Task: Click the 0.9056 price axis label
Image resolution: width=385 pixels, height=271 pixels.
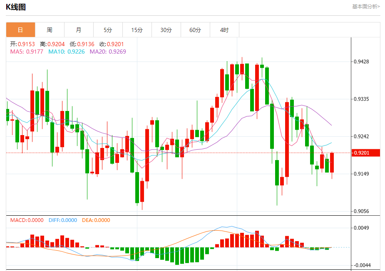Action: point(361,211)
